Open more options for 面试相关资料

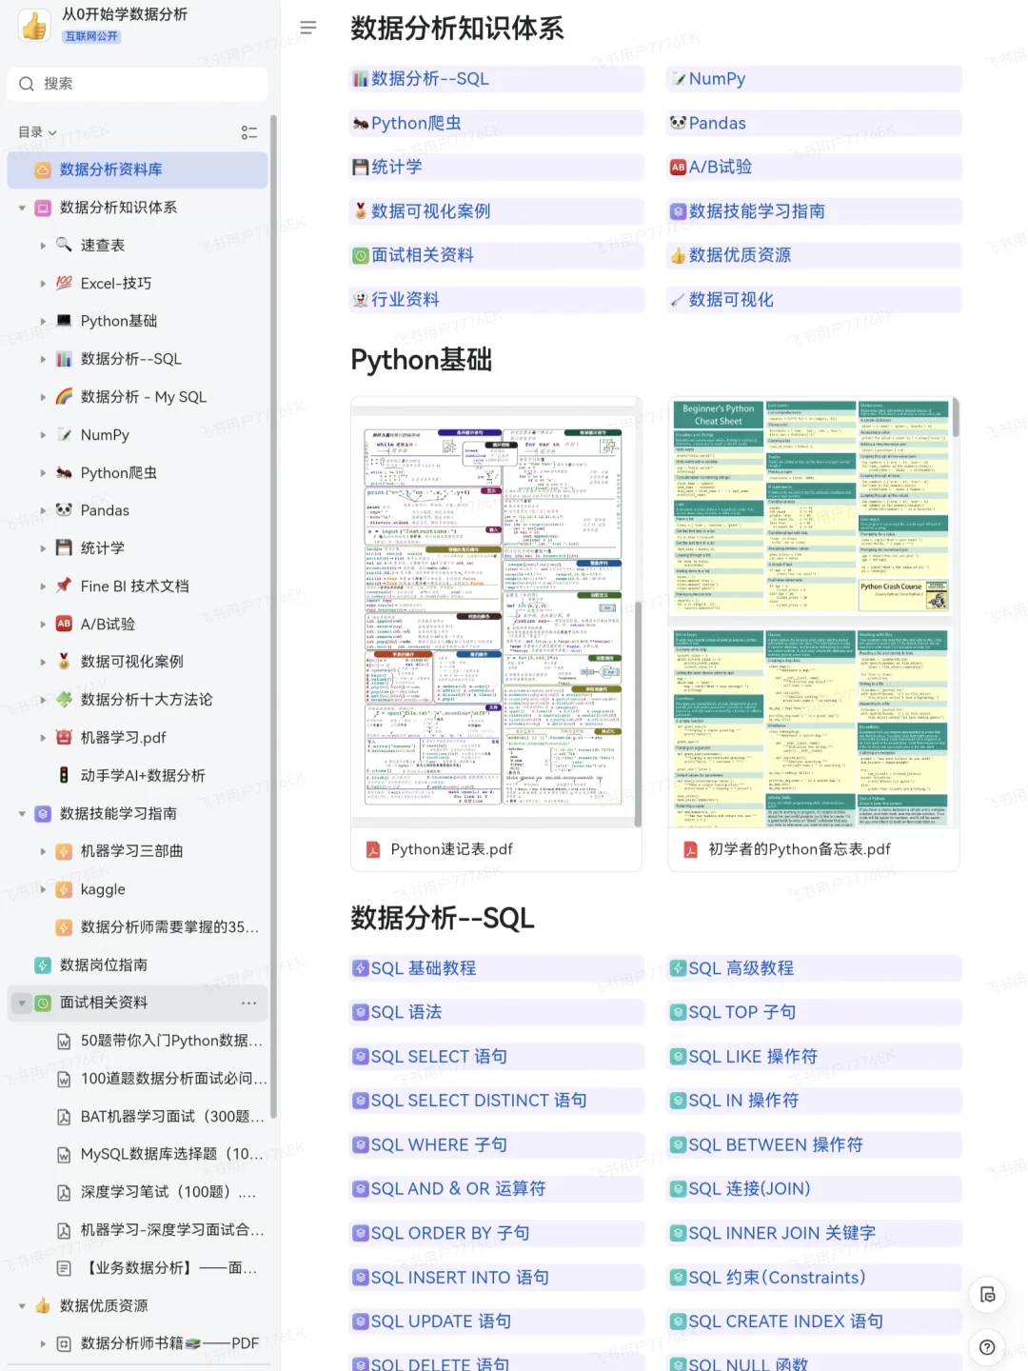(x=249, y=1003)
